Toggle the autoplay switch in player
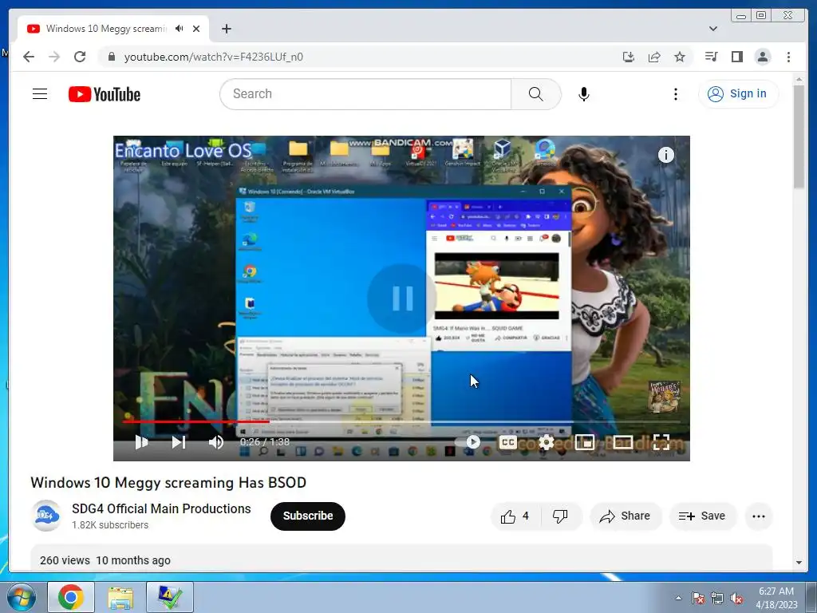 468,442
